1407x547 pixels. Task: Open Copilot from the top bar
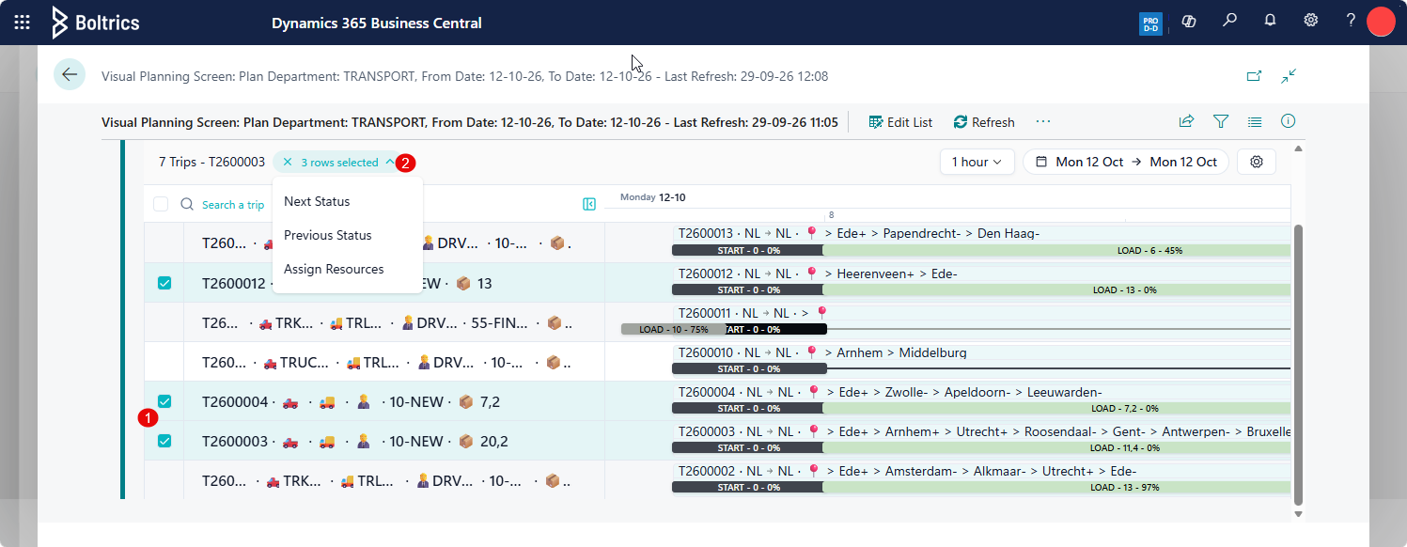(1189, 21)
